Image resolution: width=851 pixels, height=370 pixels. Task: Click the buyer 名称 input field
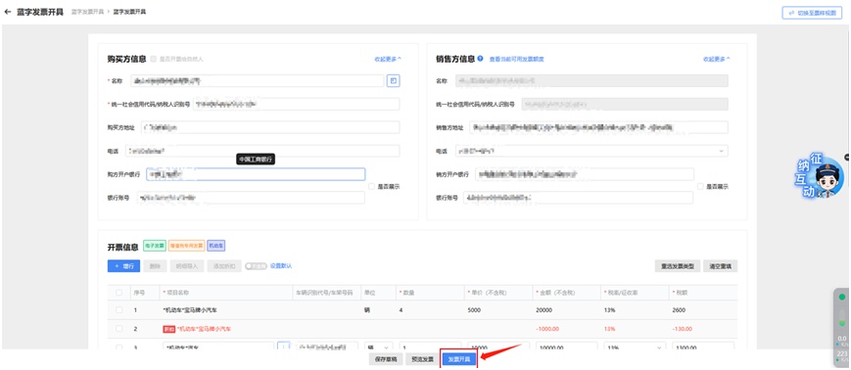[258, 81]
